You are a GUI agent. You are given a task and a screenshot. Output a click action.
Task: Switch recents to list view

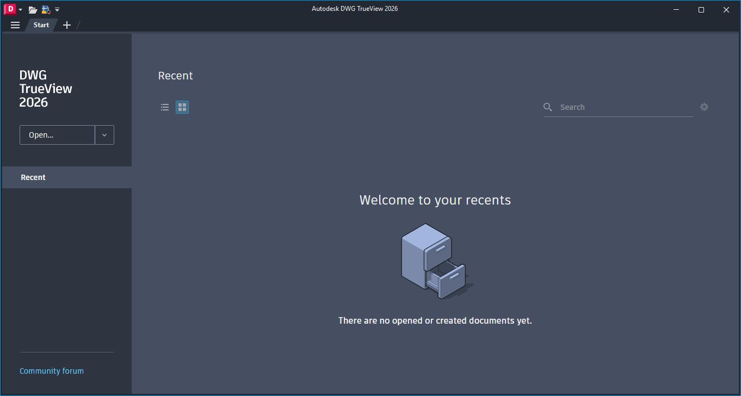pos(165,107)
